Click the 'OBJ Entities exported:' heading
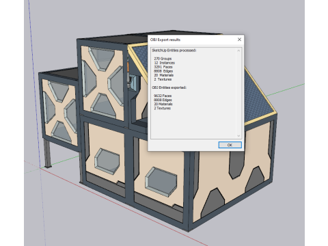This screenshot has height=246, width=328. click(x=169, y=87)
